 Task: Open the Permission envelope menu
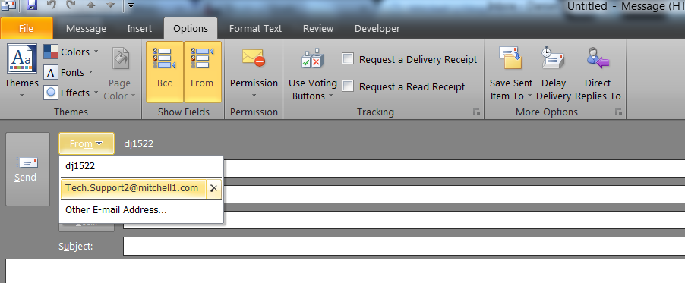[x=254, y=73]
